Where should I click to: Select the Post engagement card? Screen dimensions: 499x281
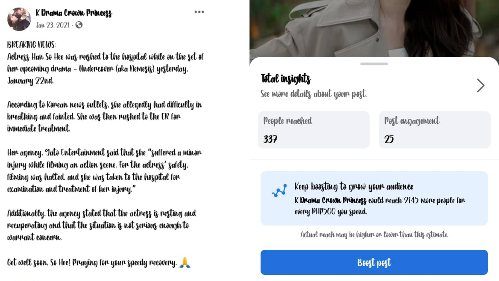[435, 130]
